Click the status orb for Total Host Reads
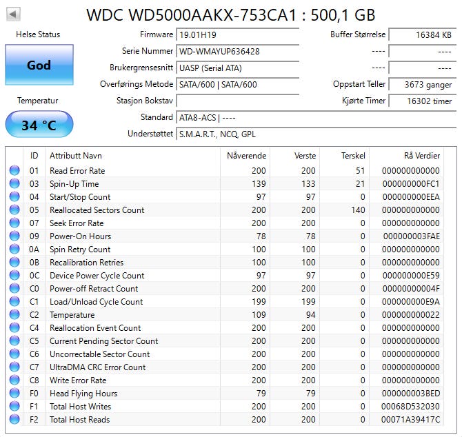This screenshot has width=462, height=437. coord(14,419)
